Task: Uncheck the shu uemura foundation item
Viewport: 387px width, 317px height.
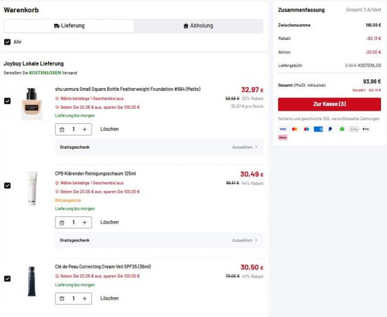Action: pos(7,101)
